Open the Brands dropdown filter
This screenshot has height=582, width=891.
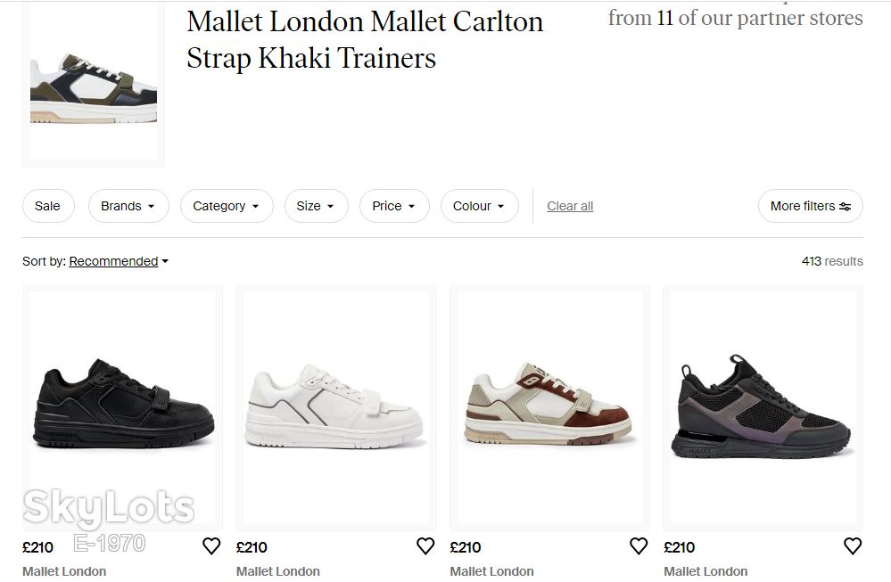click(128, 206)
